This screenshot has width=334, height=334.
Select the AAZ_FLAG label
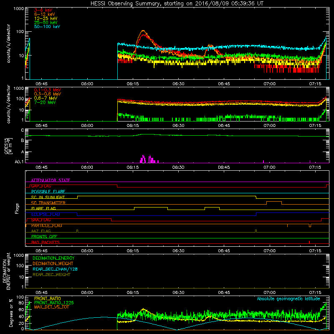[41, 231]
